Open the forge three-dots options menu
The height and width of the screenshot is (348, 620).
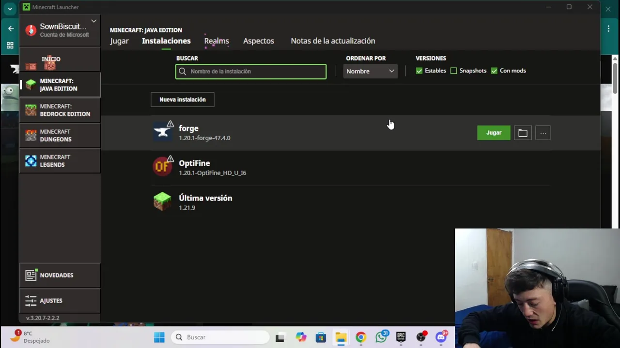click(x=543, y=133)
